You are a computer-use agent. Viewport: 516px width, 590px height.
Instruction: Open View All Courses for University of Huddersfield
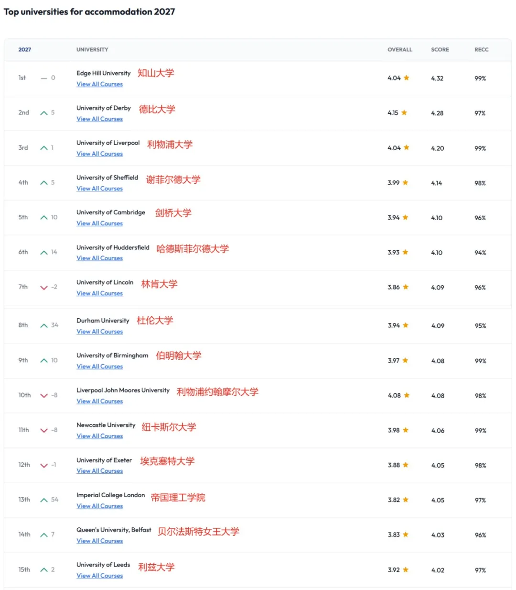coord(99,258)
